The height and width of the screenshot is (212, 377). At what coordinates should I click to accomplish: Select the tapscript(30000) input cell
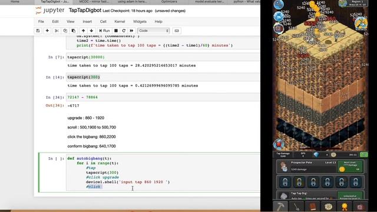(163, 57)
